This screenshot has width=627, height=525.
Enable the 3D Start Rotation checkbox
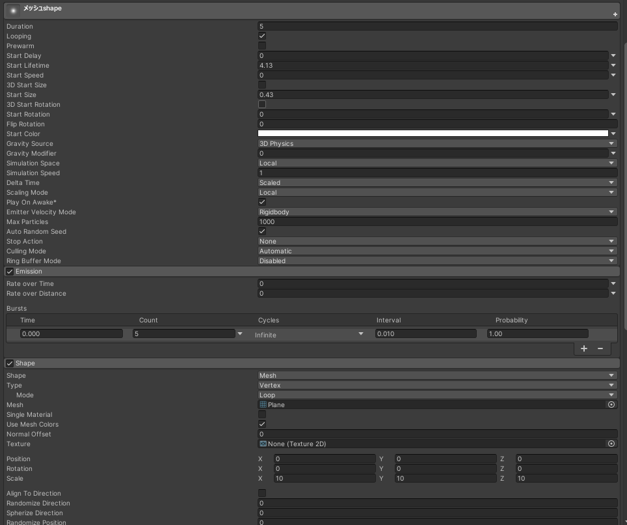(x=262, y=104)
